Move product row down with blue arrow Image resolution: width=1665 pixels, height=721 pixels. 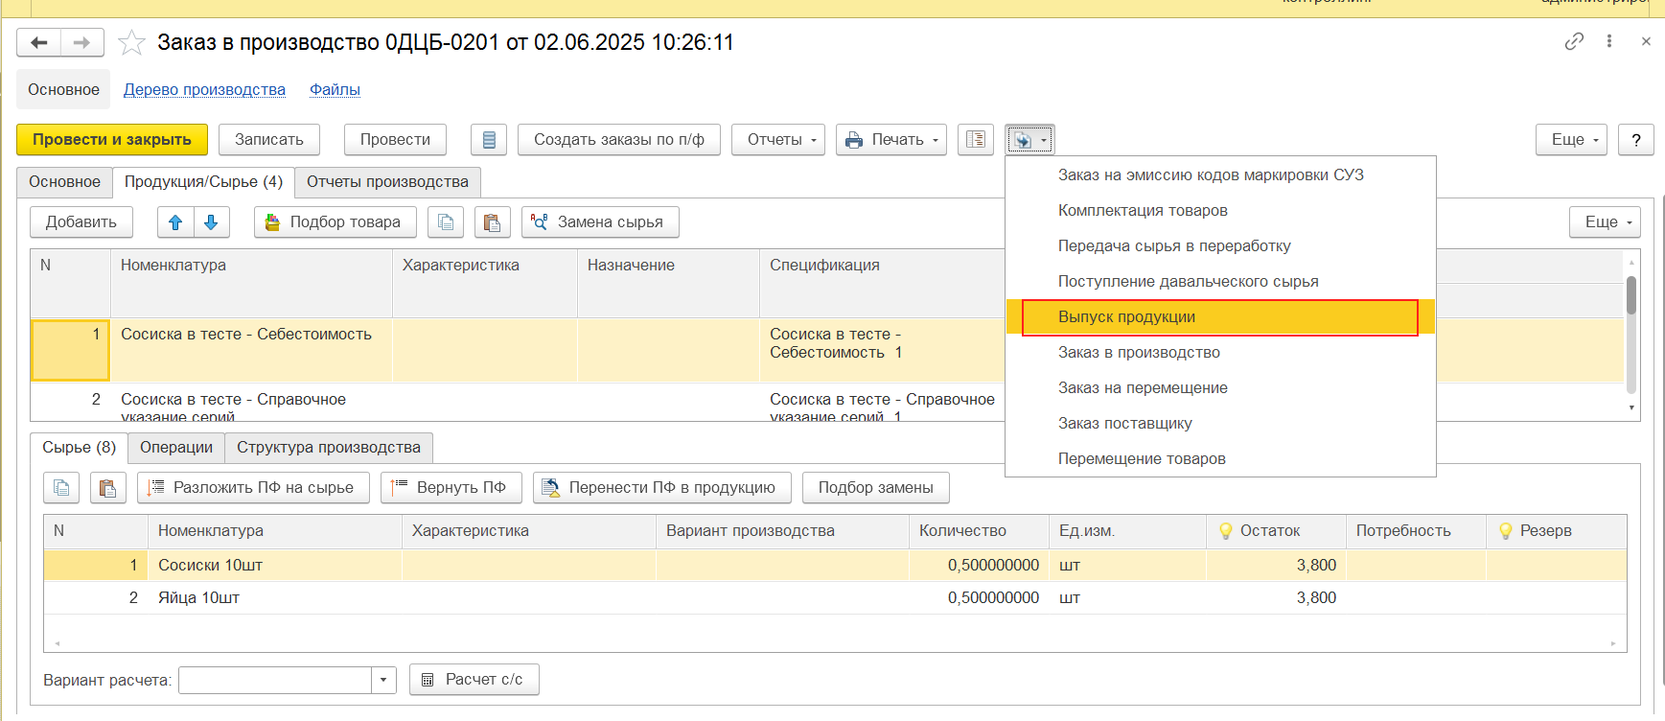(211, 222)
